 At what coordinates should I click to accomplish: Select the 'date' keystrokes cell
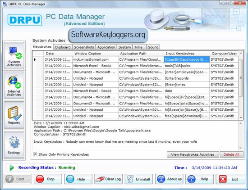click(x=187, y=91)
